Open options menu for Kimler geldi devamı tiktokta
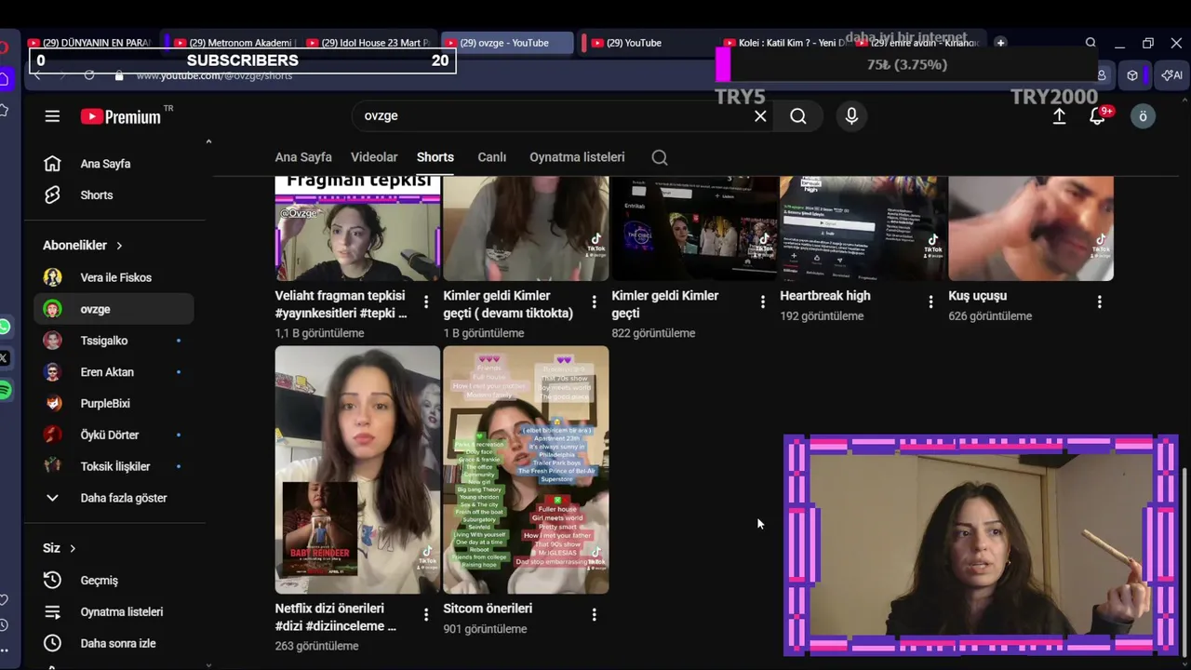Image resolution: width=1191 pixels, height=670 pixels. pyautogui.click(x=595, y=301)
